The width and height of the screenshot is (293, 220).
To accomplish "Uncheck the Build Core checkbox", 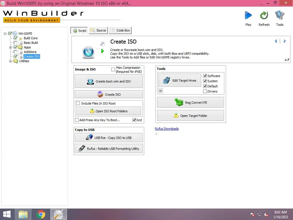I will pyautogui.click(x=15, y=38).
